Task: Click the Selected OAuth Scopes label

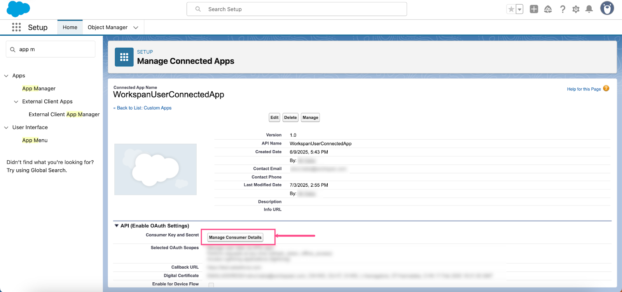Action: click(175, 248)
